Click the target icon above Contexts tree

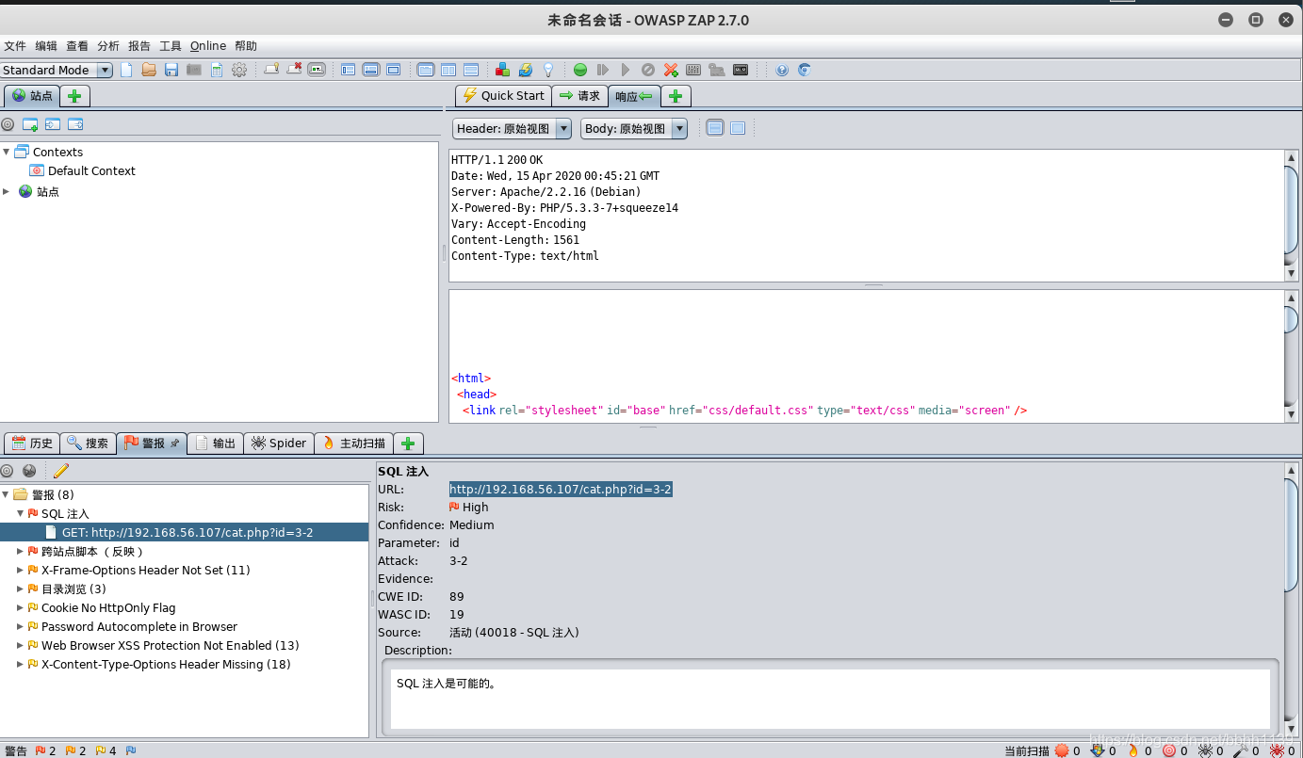8,123
